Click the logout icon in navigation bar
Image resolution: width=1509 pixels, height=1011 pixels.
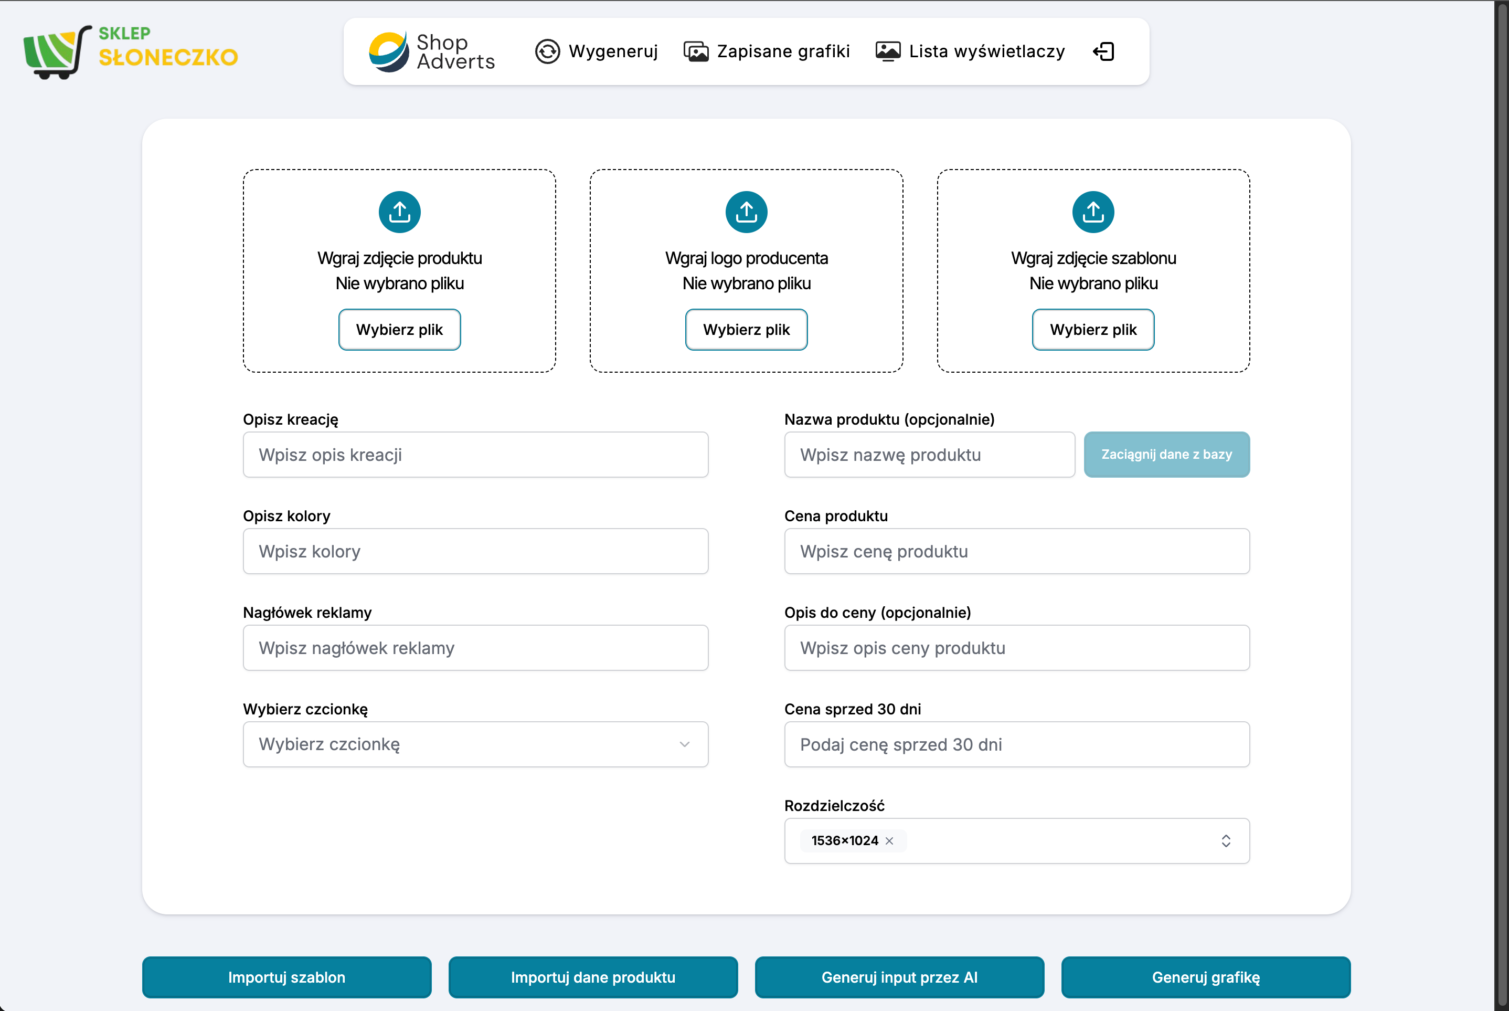[x=1104, y=51]
